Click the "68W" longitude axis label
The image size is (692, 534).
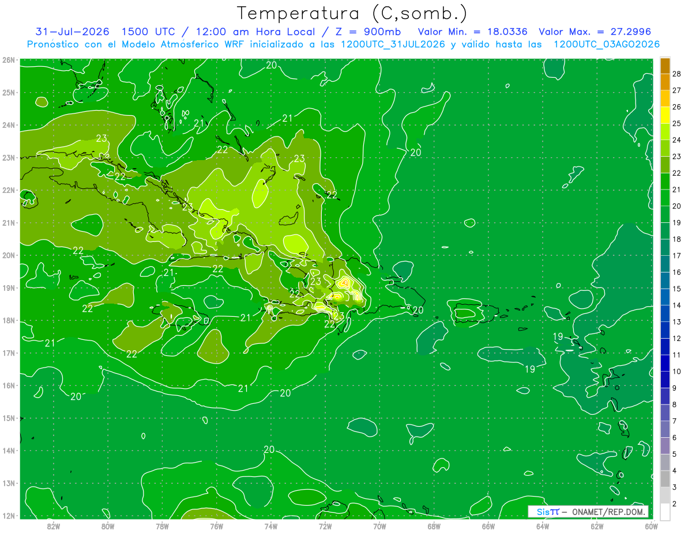tap(434, 526)
